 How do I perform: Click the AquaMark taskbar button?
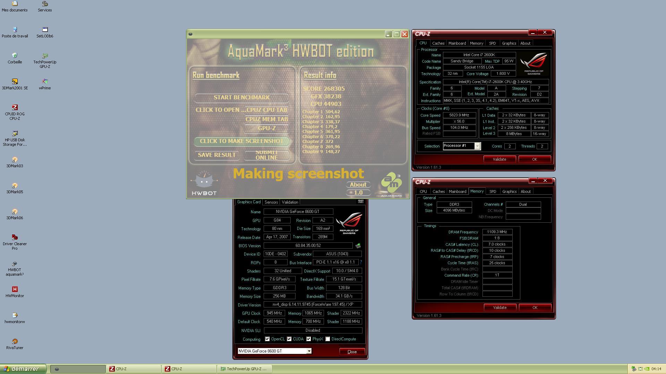[x=78, y=369]
